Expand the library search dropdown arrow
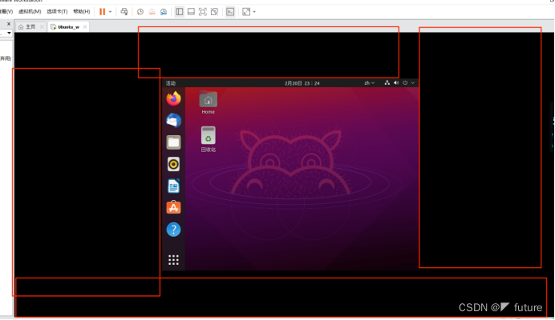This screenshot has height=320, width=555. [9, 33]
